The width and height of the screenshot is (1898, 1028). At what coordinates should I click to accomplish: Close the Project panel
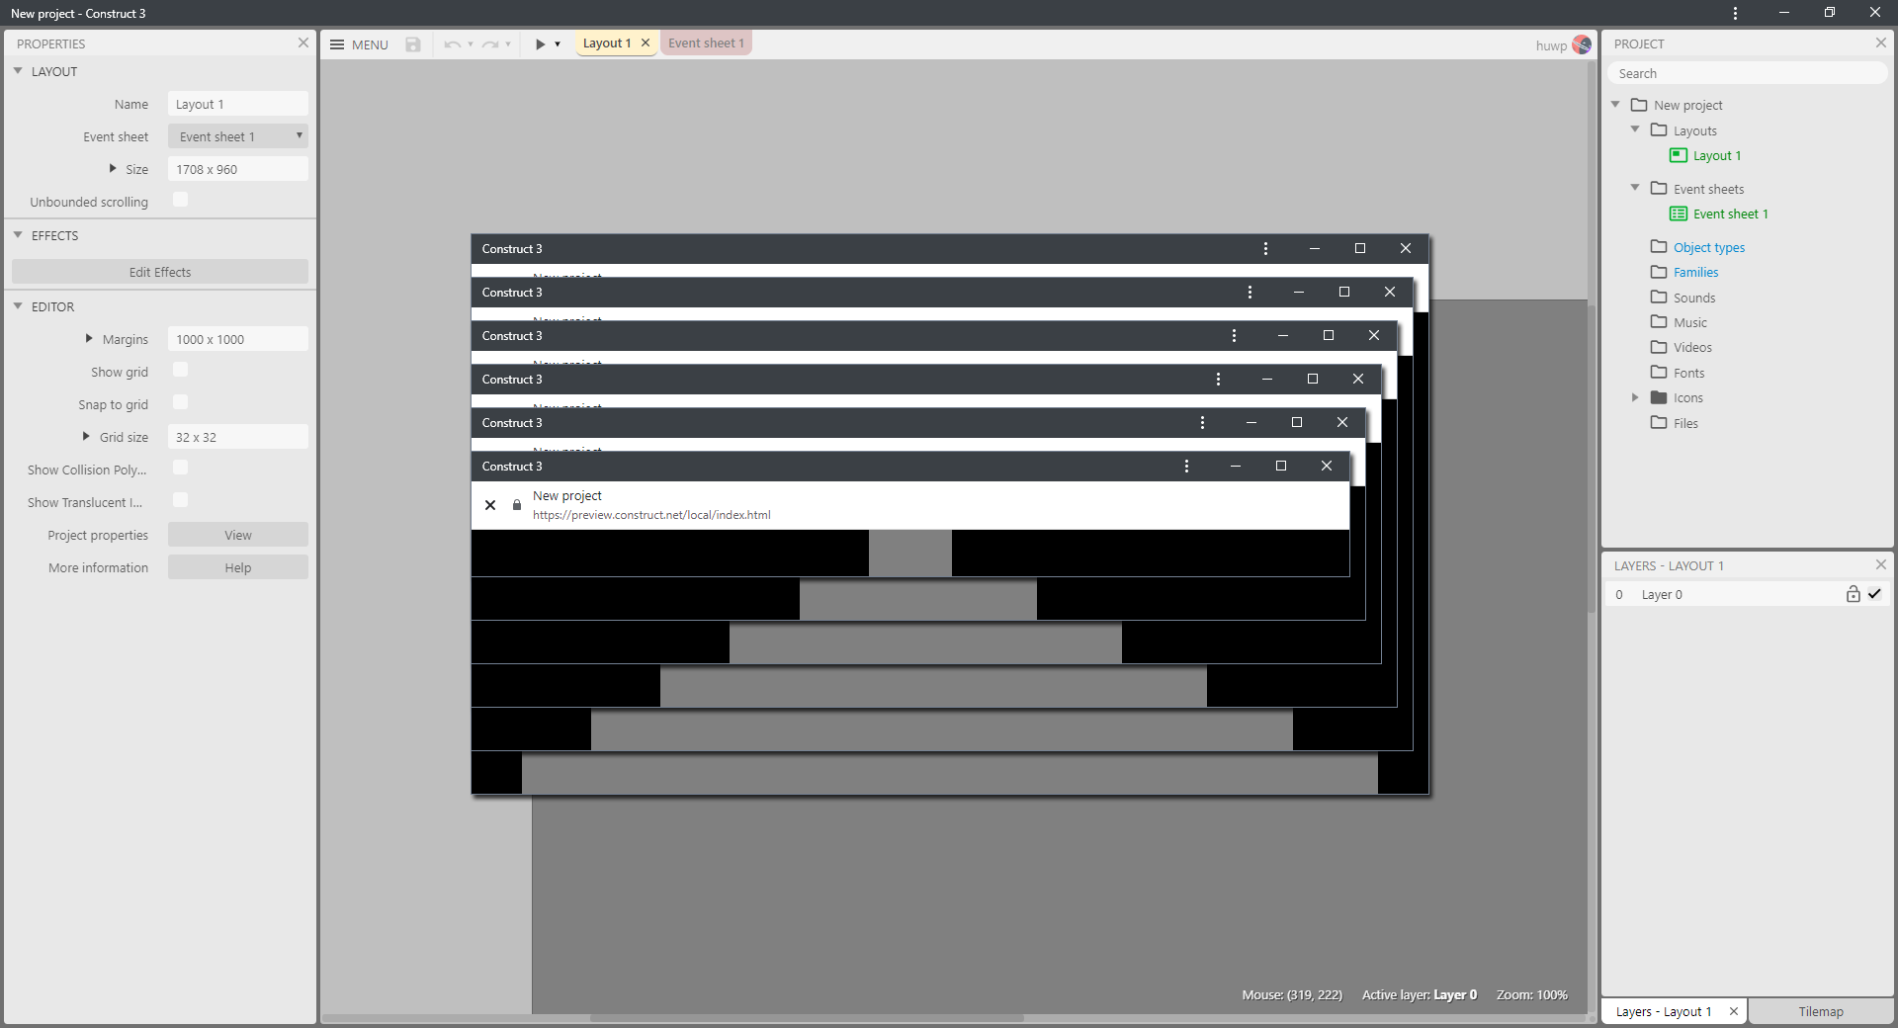coord(1881,43)
